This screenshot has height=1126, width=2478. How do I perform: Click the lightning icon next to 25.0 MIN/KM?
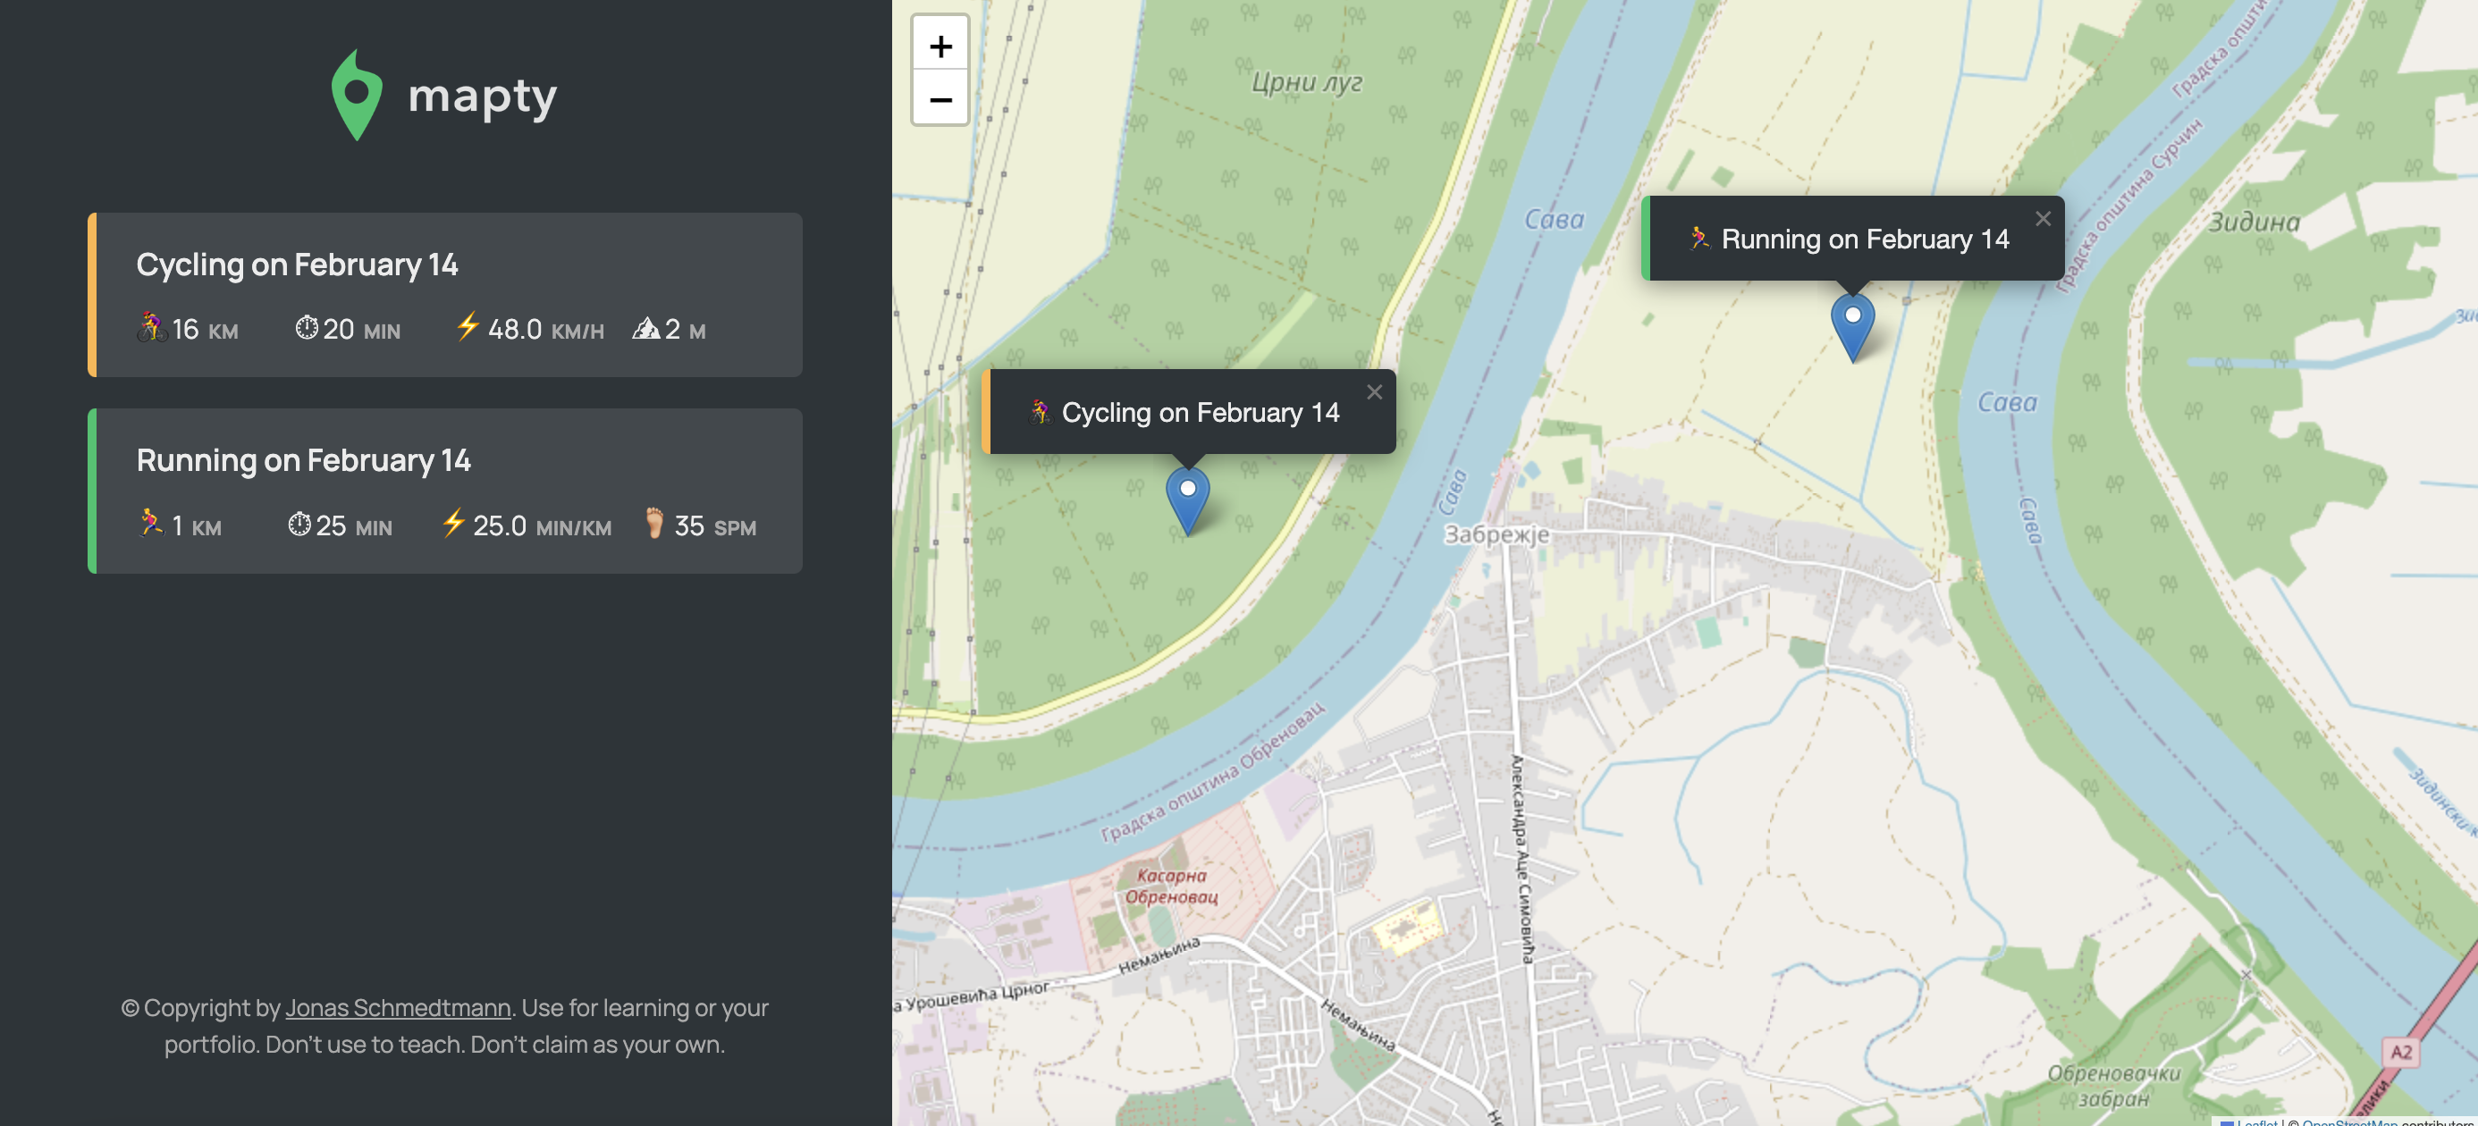pyautogui.click(x=453, y=522)
